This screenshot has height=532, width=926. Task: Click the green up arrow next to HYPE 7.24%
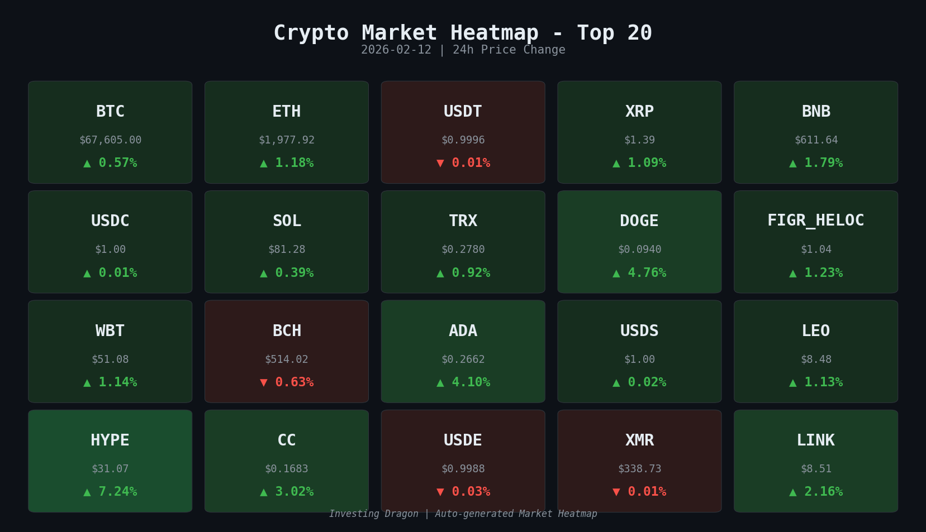point(87,492)
